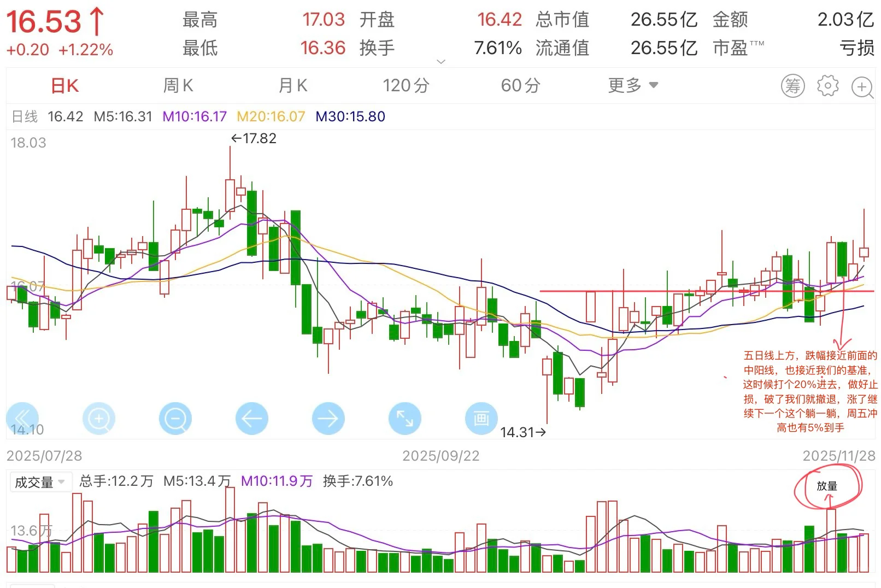The width and height of the screenshot is (881, 588).
Task: Open the 更多 dropdown menu
Action: [x=632, y=86]
